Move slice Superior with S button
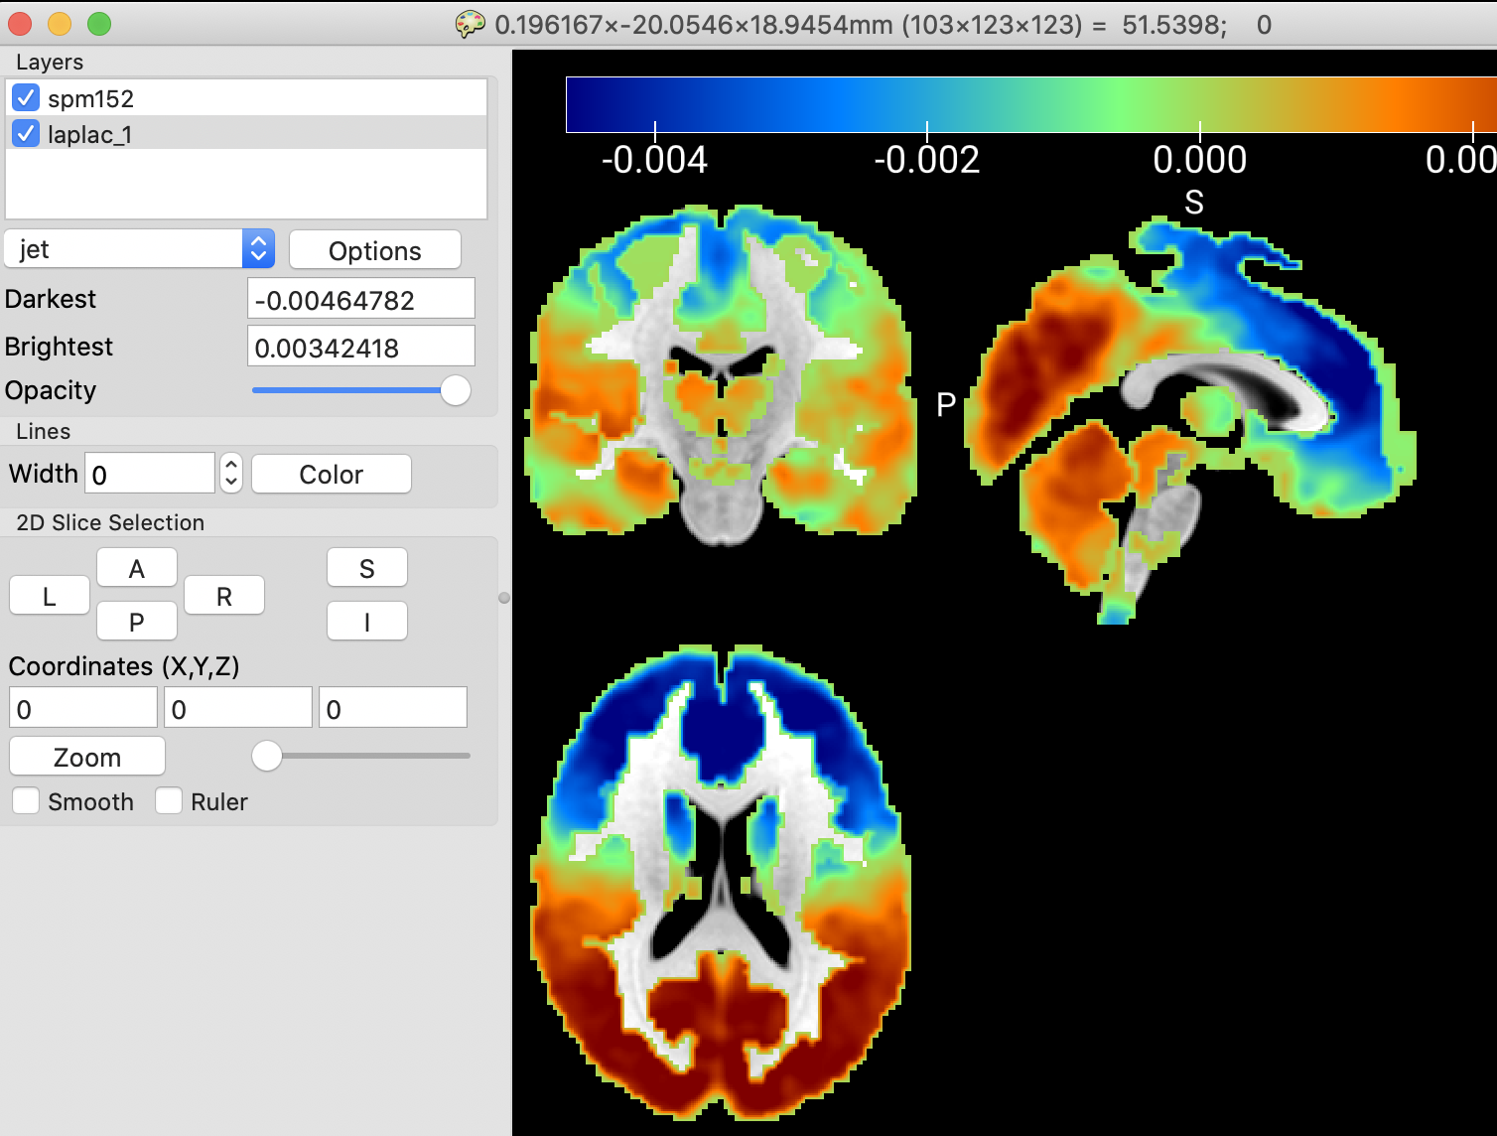The width and height of the screenshot is (1497, 1136). [x=366, y=568]
